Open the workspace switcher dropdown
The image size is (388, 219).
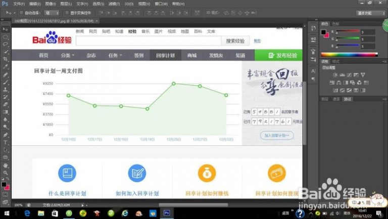(371, 13)
